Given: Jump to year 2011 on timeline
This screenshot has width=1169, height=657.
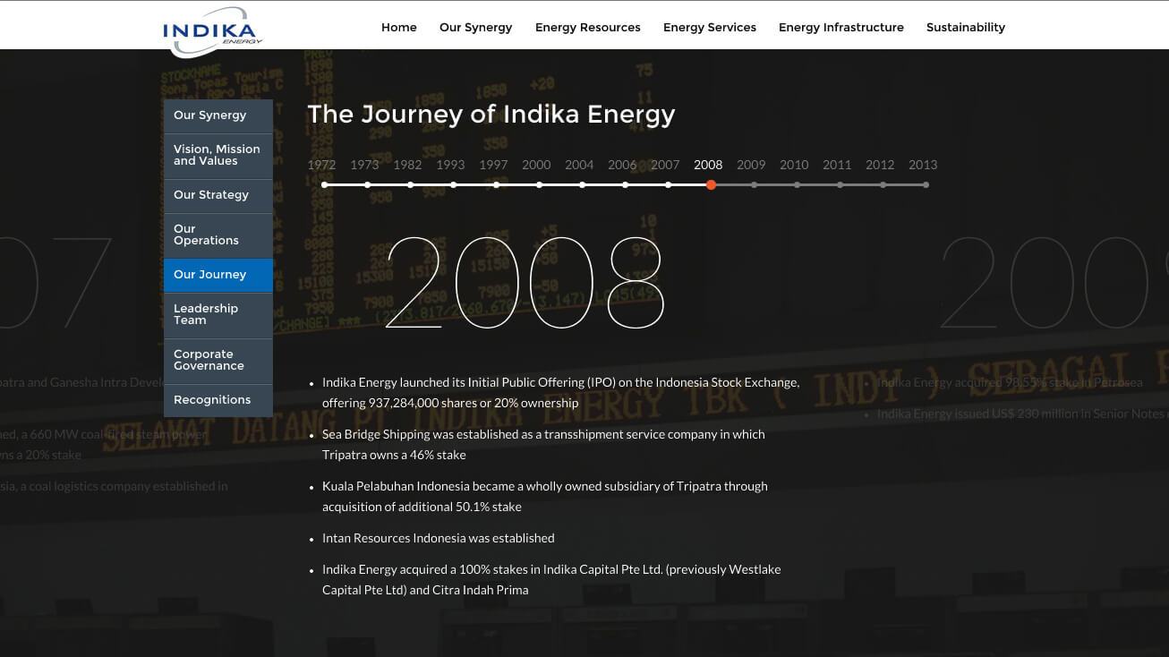Looking at the screenshot, I should click(837, 165).
